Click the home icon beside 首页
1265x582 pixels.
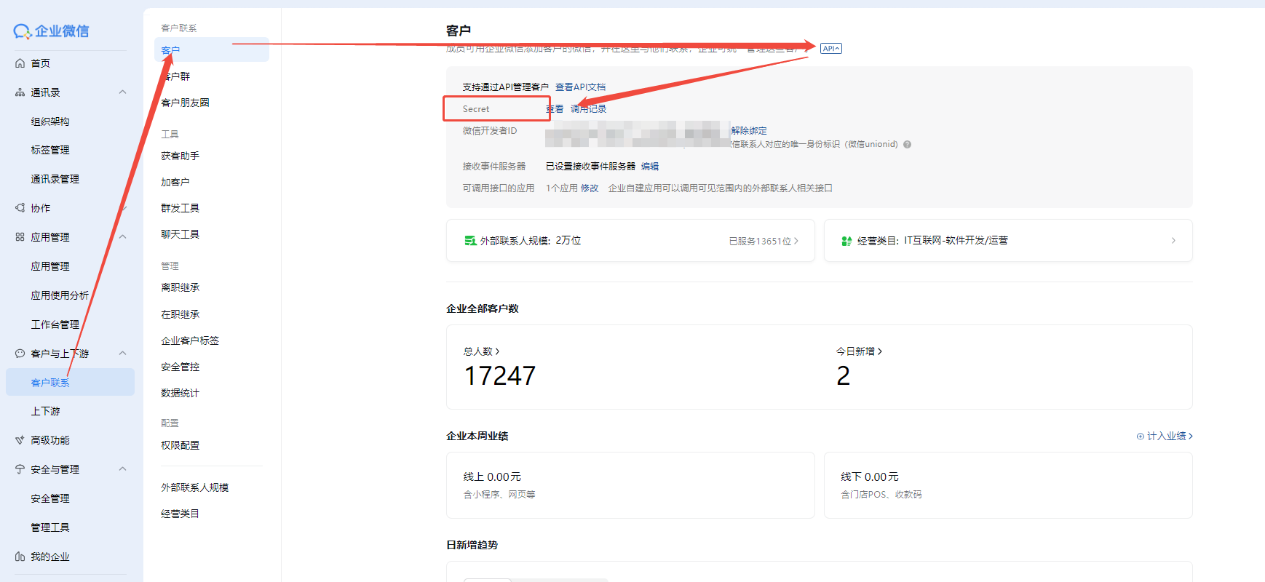coord(20,63)
